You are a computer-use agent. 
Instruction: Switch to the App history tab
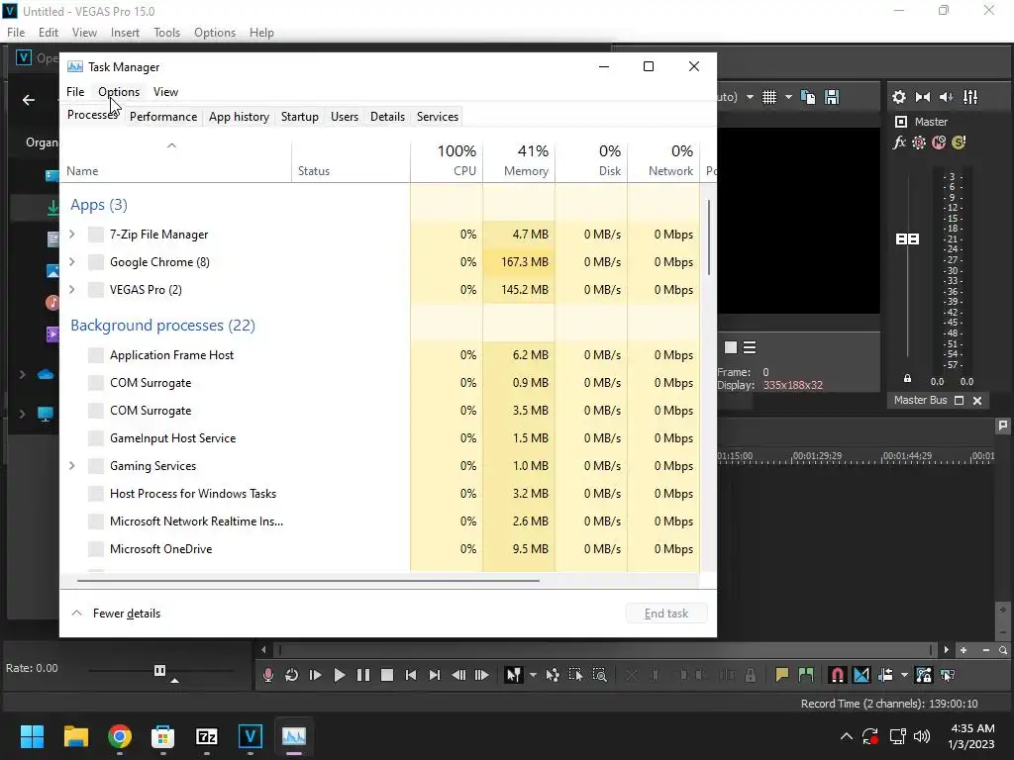coord(239,117)
